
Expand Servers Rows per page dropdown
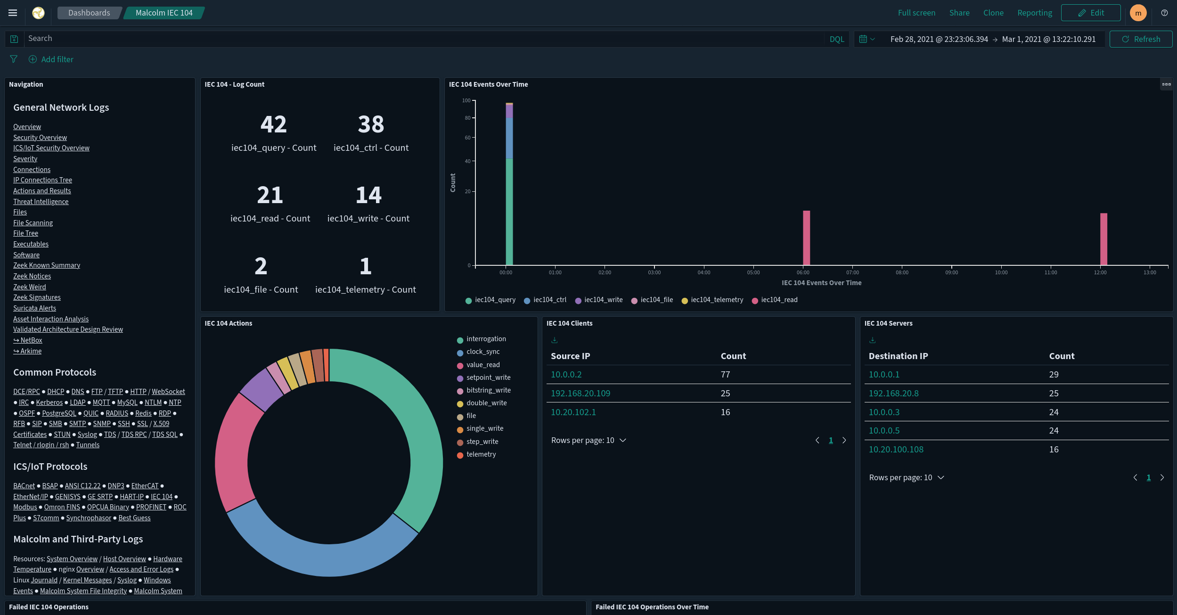[x=907, y=477]
